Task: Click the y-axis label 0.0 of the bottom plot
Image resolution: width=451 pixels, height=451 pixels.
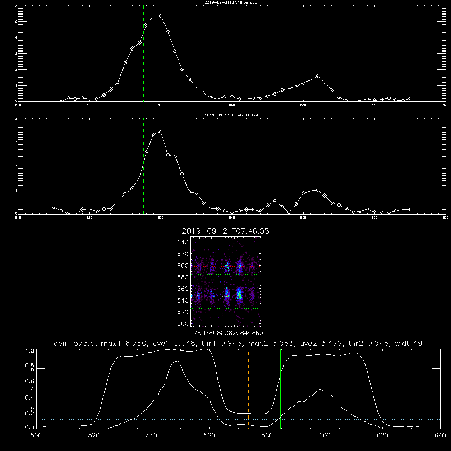Action: [30, 428]
